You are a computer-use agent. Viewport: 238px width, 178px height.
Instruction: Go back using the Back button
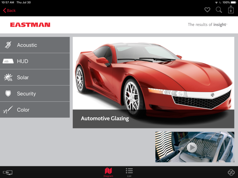pyautogui.click(x=10, y=11)
